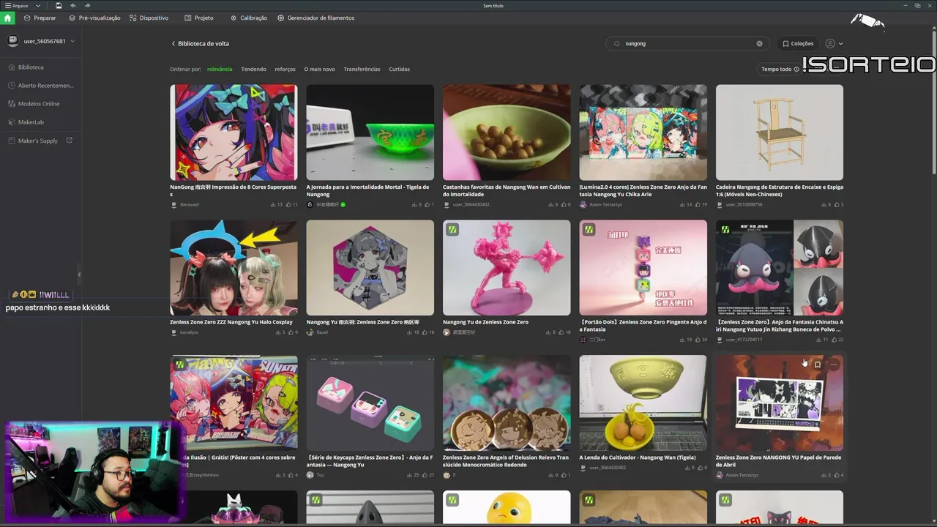937x527 pixels.
Task: Click like icon on Nangong Yu pink figure card
Action: click(x=561, y=332)
